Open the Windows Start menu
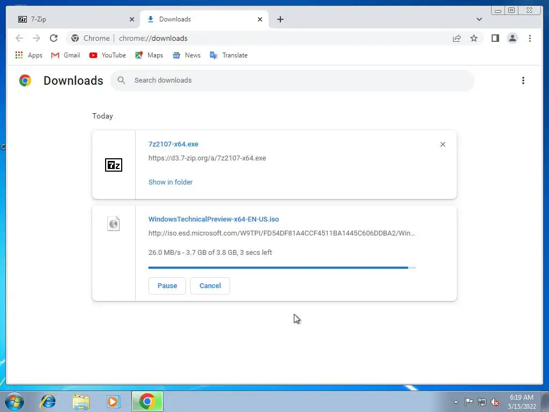 point(14,401)
